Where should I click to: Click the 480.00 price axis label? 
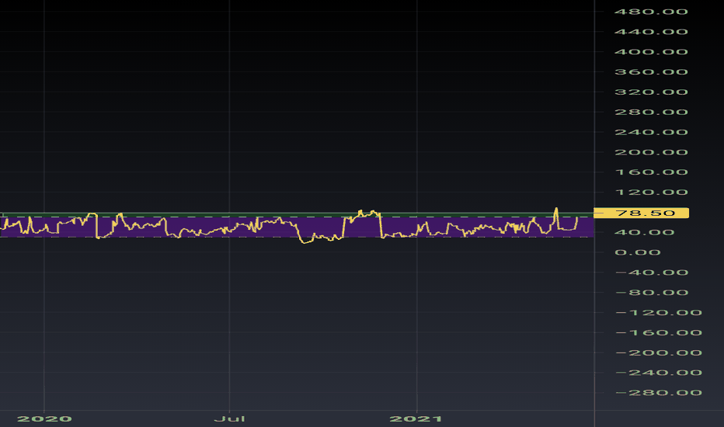[651, 12]
